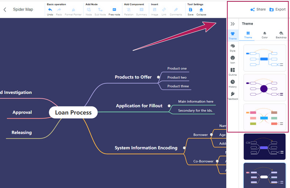
Task: Collapse the System Information Encoding branch
Action: tap(184, 148)
